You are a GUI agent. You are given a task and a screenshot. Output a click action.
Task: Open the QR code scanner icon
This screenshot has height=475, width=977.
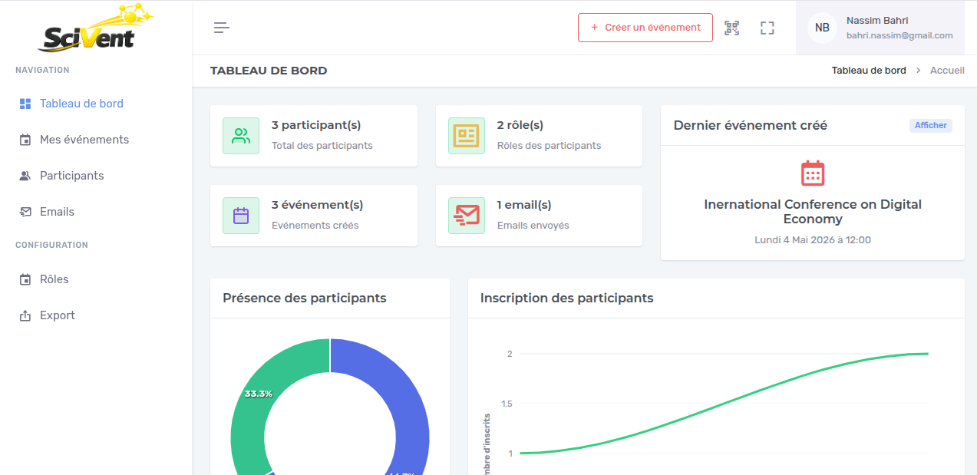(732, 28)
